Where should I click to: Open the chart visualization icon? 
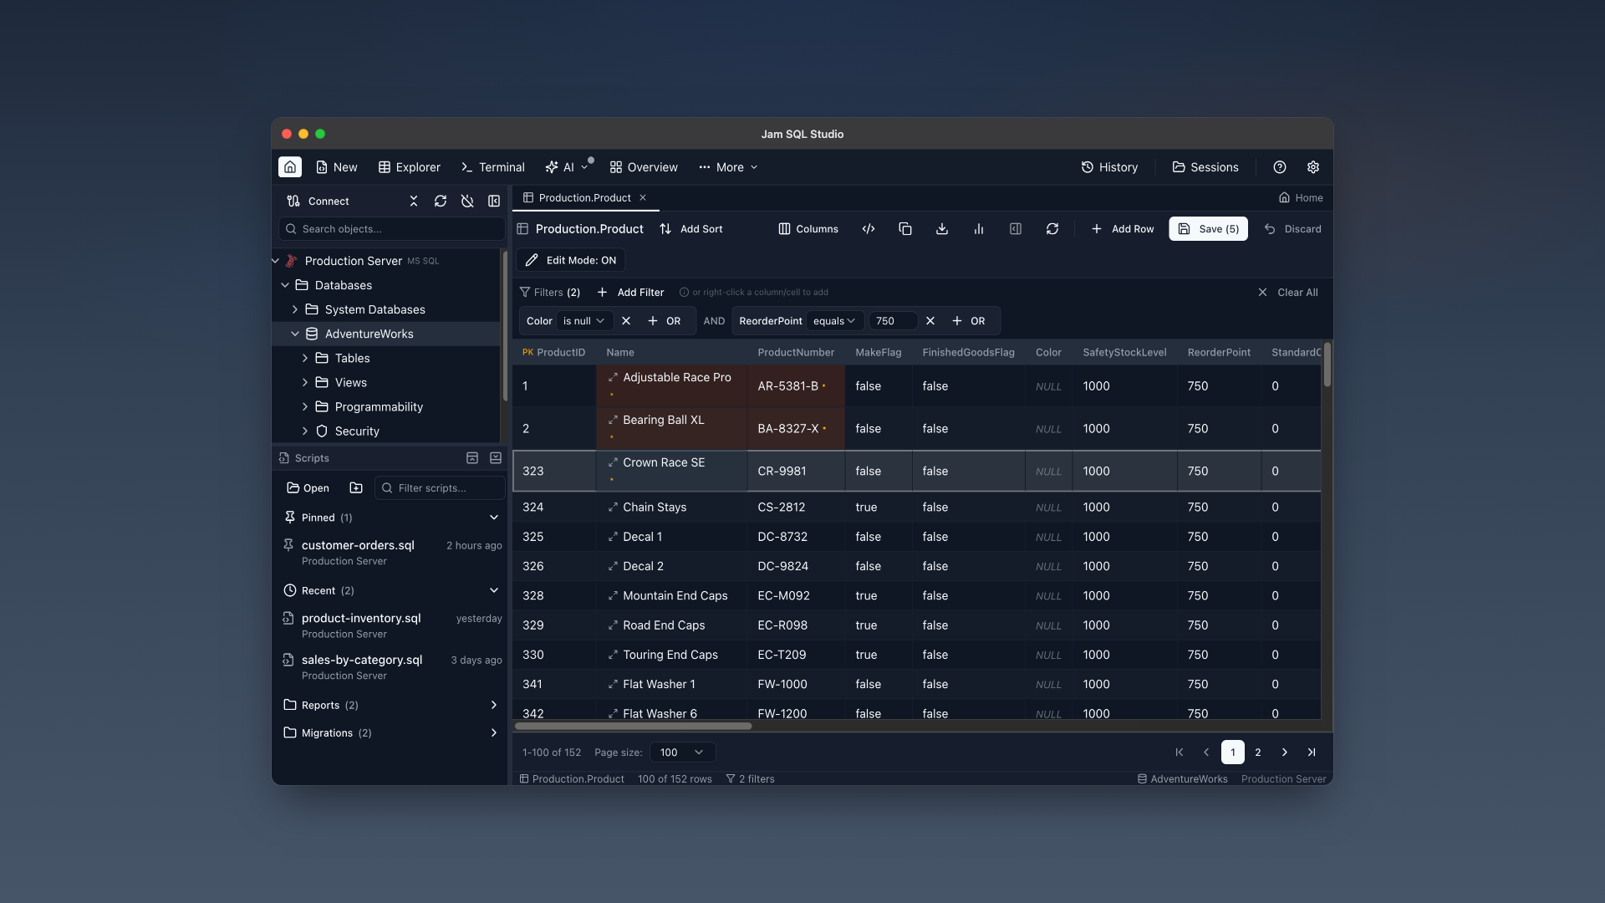tap(978, 228)
